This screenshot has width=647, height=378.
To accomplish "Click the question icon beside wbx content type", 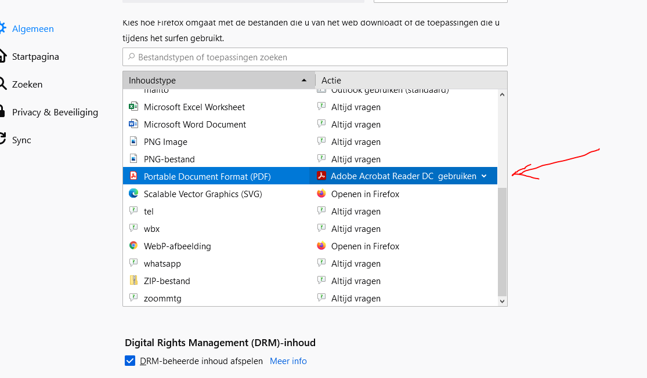I will click(x=133, y=228).
